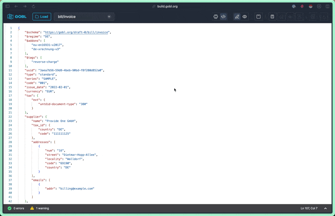Click the street value Dietmar-Hopp-Allee
335x216 pixels.
79,155
